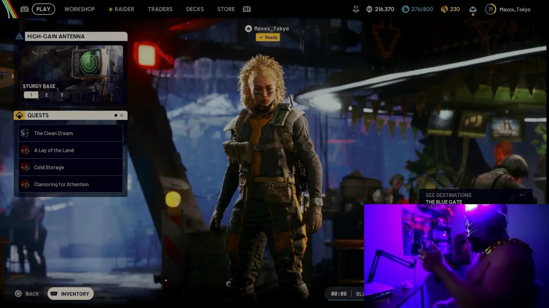
Task: Click the Maxxx_Tokyo name above the character
Action: (x=271, y=29)
